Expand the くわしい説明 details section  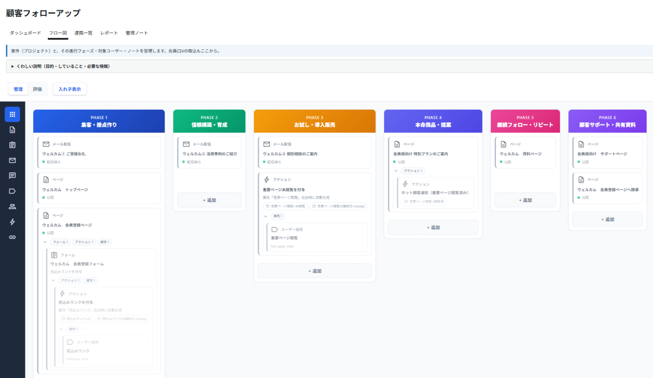(x=329, y=66)
